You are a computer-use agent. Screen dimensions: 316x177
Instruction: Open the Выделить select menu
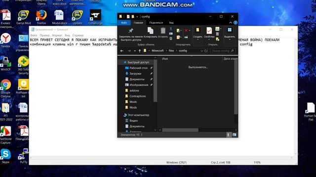tap(230, 33)
